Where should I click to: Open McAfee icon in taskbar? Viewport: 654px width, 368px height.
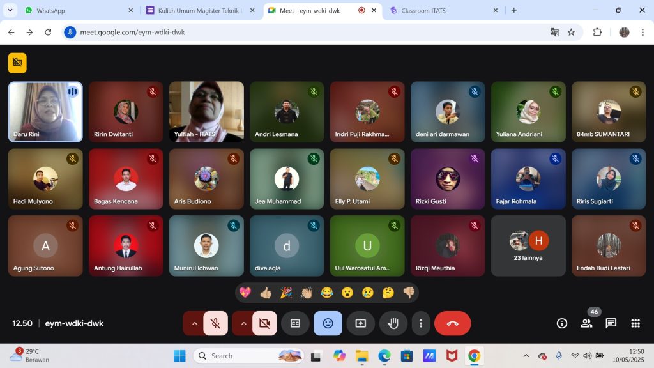coord(452,356)
